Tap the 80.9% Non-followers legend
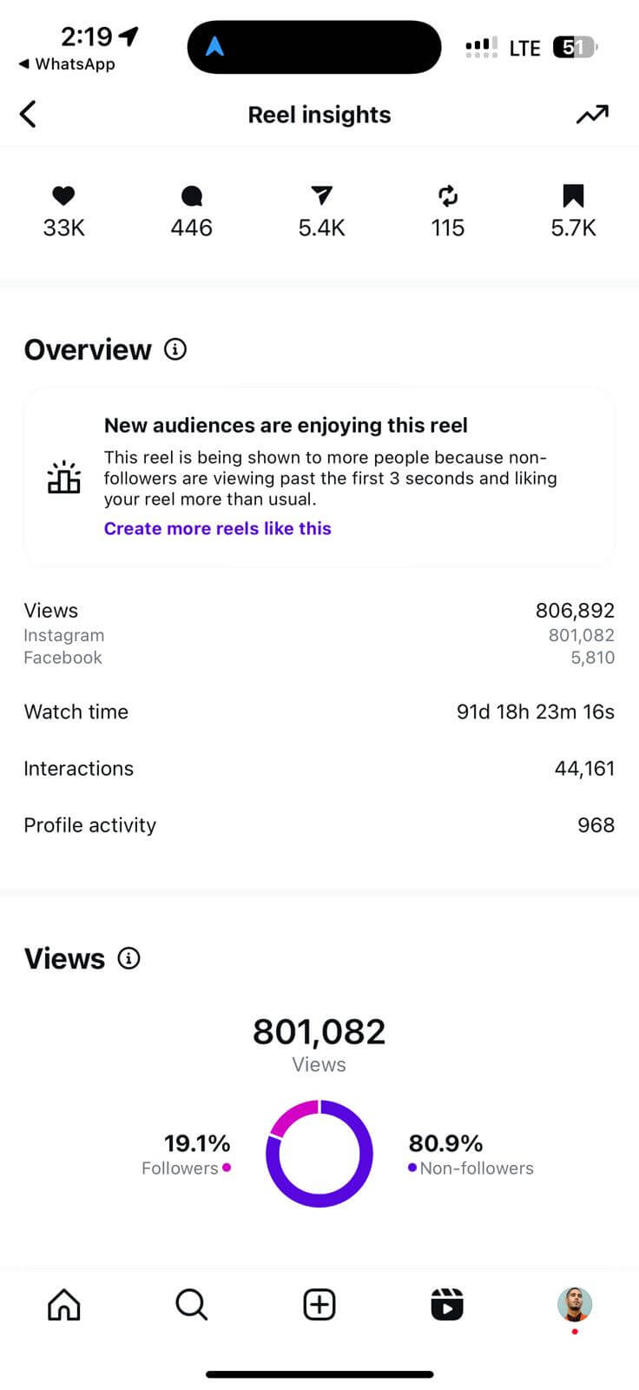Image resolution: width=639 pixels, height=1390 pixels. 471,1155
